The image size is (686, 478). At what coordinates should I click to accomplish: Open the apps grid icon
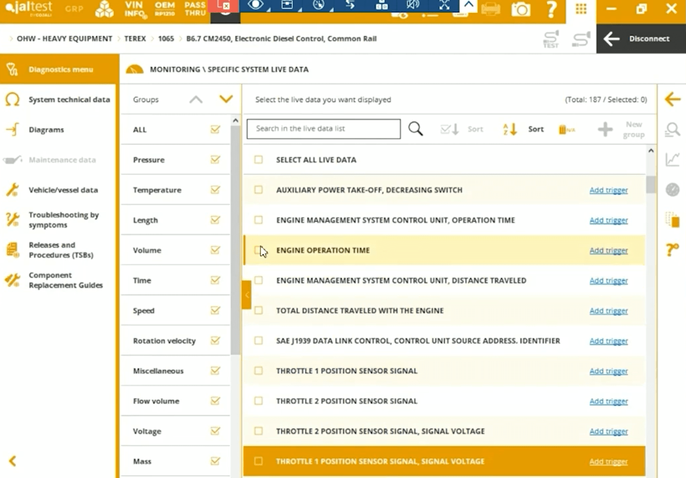point(581,9)
